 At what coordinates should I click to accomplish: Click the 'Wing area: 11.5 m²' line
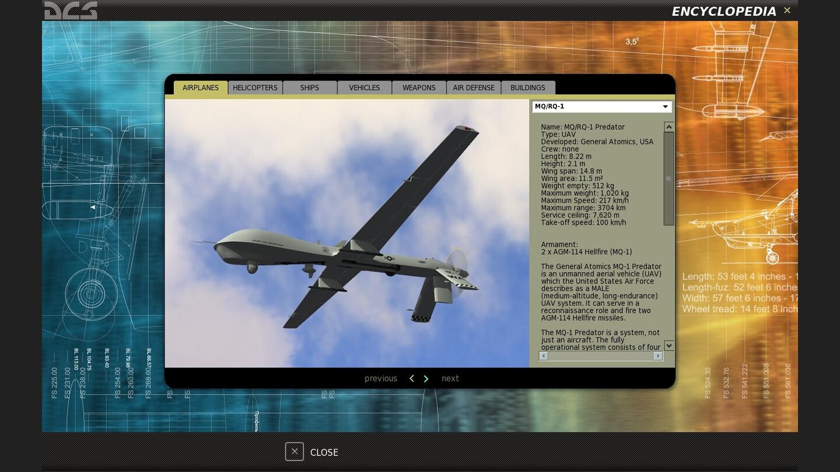pyautogui.click(x=572, y=178)
